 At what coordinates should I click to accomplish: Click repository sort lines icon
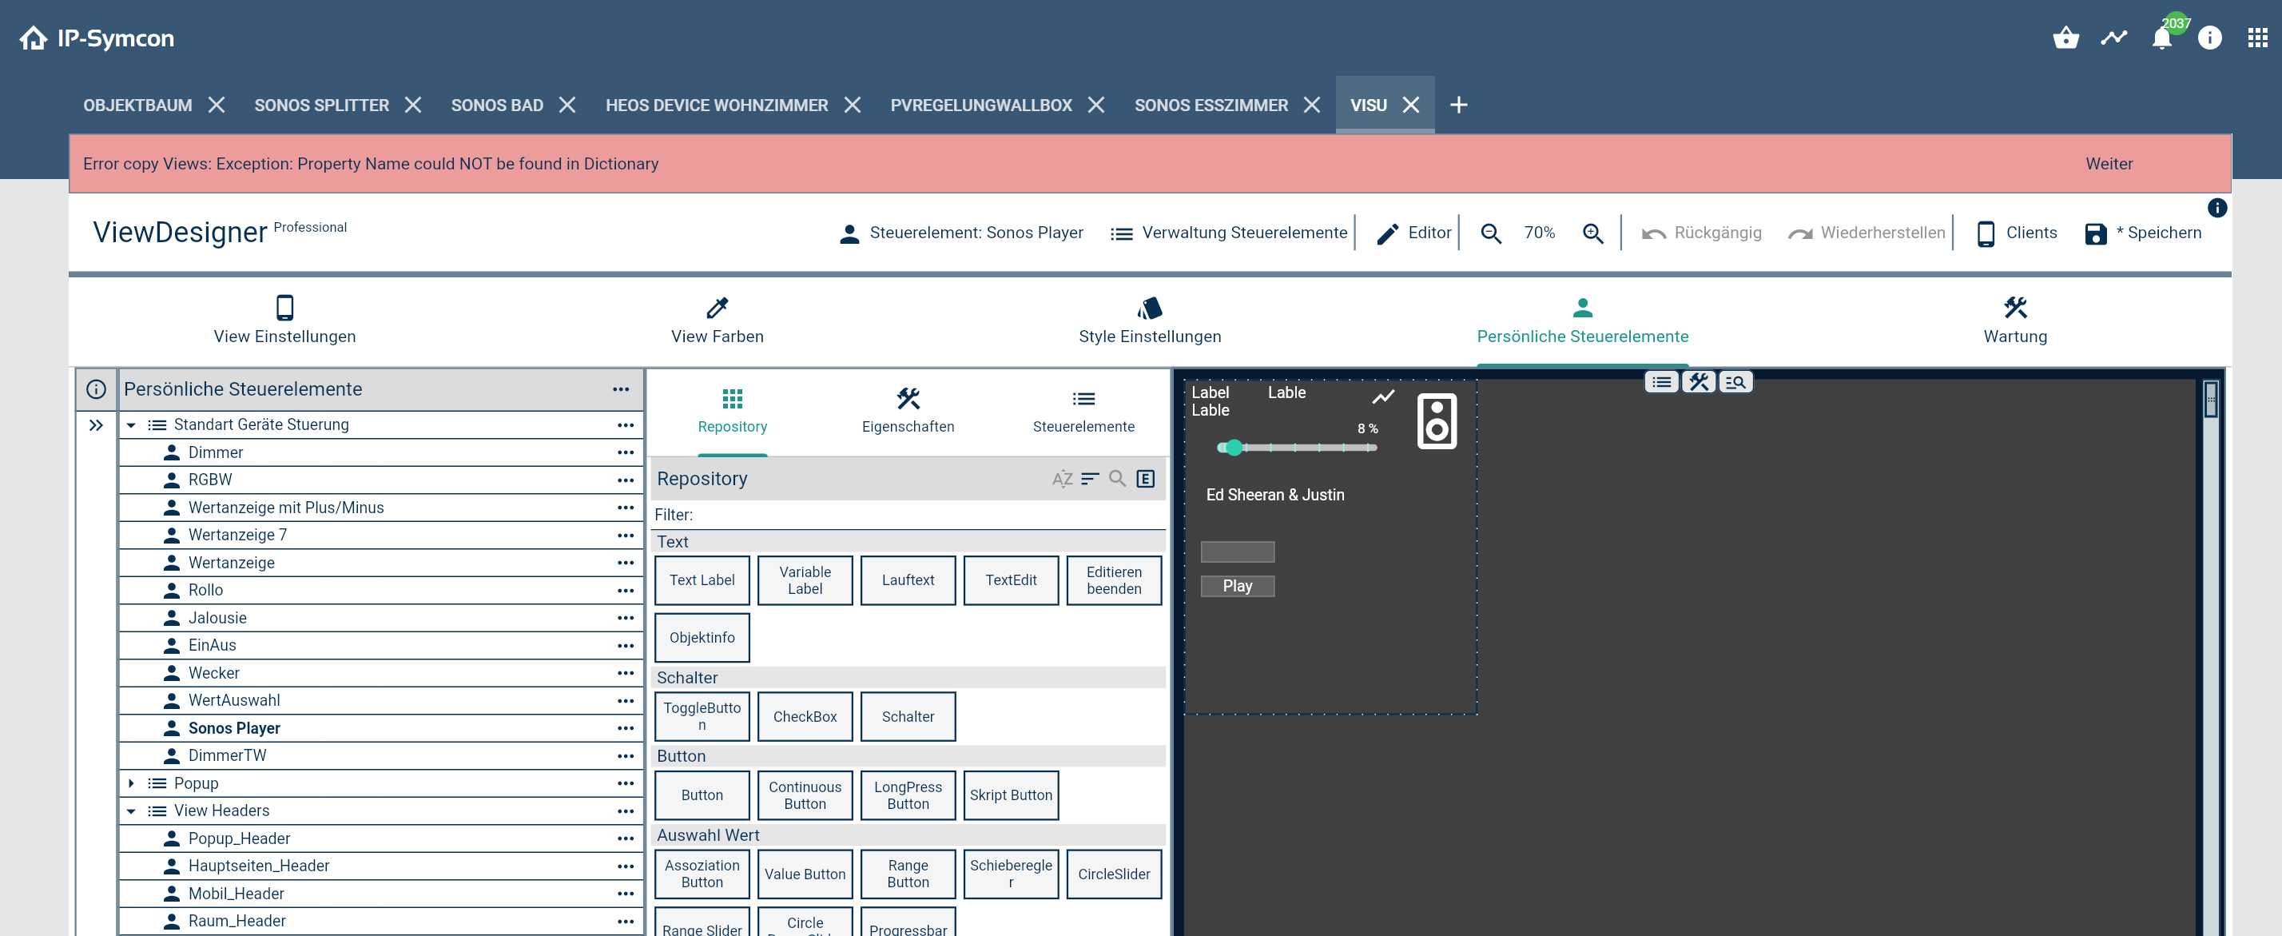[x=1091, y=479]
